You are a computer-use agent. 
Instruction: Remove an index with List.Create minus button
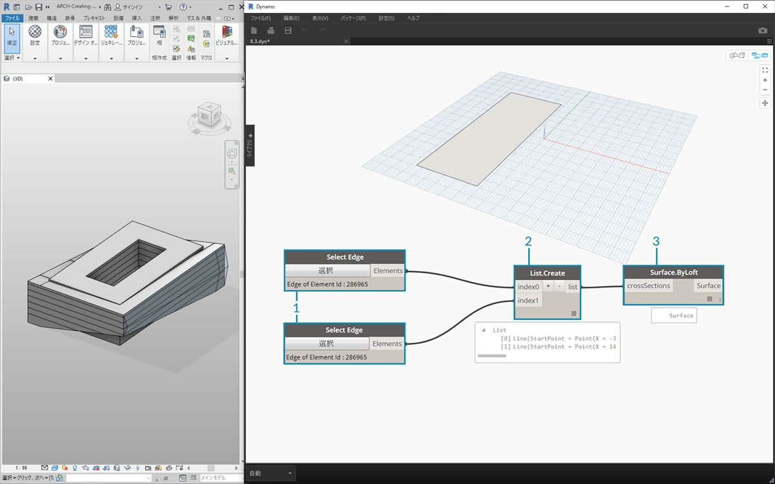[x=559, y=286]
